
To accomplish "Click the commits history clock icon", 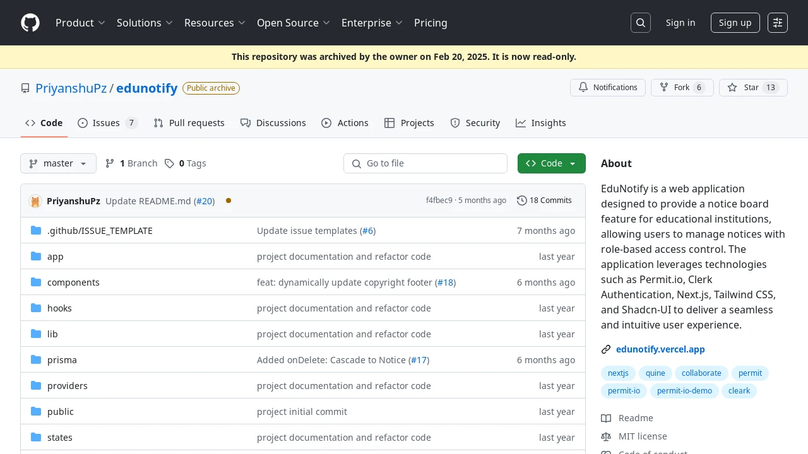I will point(522,201).
